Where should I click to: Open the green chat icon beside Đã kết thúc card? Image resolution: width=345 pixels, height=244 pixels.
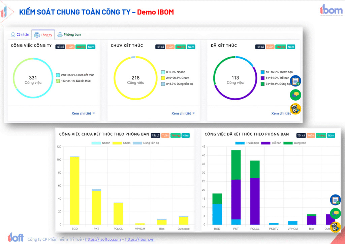click(x=295, y=95)
